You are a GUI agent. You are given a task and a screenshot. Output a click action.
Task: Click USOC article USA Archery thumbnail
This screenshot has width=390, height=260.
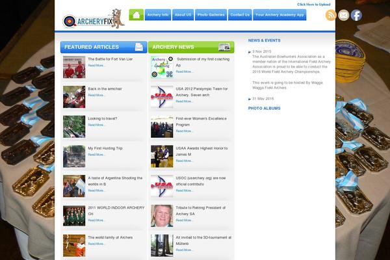click(x=162, y=186)
